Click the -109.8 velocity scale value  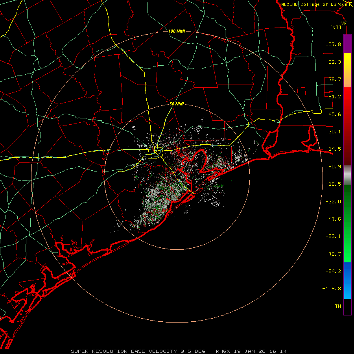pos(332,289)
